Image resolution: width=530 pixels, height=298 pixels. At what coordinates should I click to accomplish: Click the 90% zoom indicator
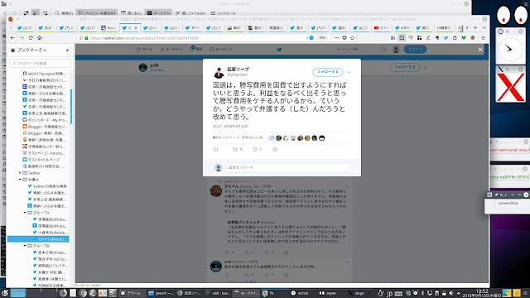pos(322,38)
